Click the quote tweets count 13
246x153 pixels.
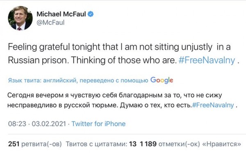(x=133, y=144)
